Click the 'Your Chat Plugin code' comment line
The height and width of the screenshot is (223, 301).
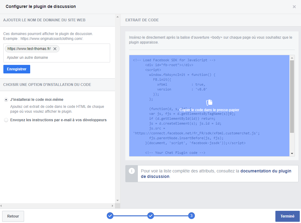pos(175,153)
